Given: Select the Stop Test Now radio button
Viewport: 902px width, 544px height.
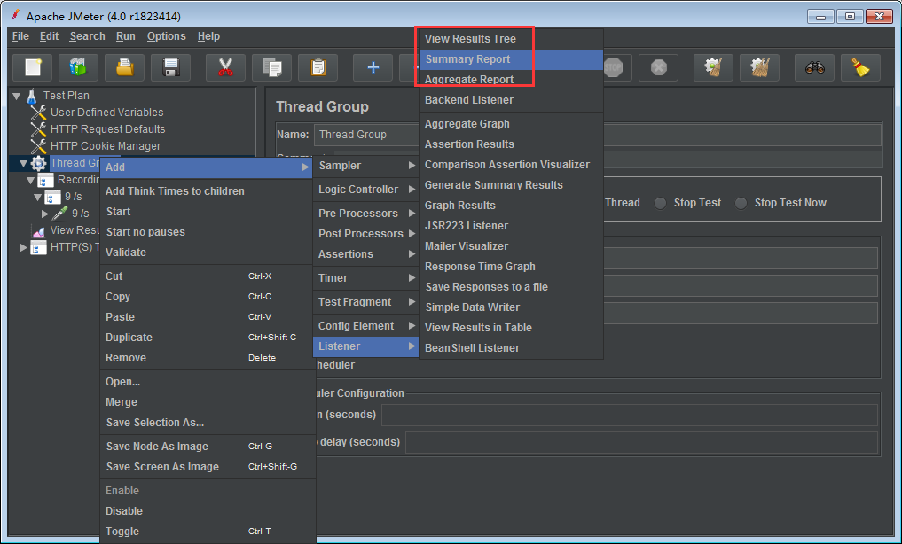Looking at the screenshot, I should [741, 203].
